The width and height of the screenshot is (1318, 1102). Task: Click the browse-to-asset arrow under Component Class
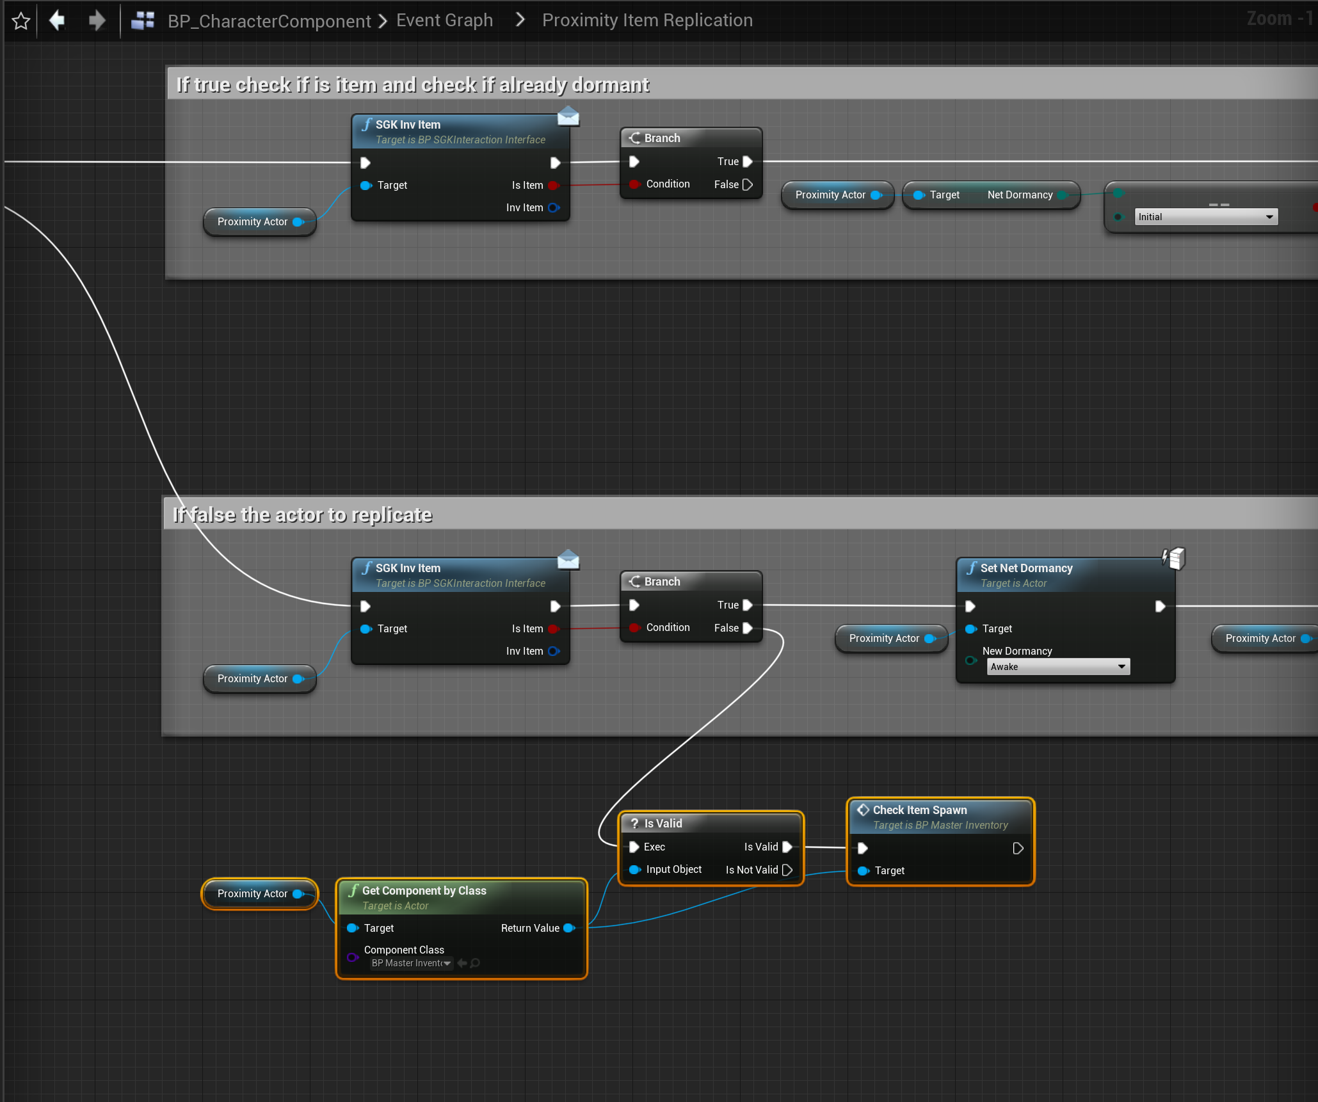[x=462, y=963]
